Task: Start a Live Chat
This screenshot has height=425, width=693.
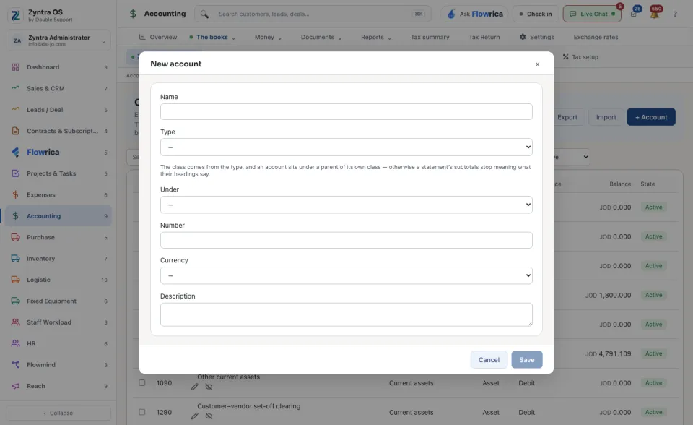Action: (x=592, y=14)
